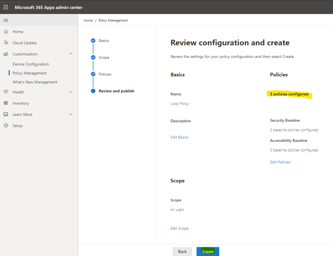Screen dimensions: 333x256
Task: Click the Edit Scope link
Action: 180,228
